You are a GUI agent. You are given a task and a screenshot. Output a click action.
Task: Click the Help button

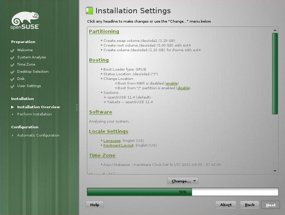[x=94, y=205]
